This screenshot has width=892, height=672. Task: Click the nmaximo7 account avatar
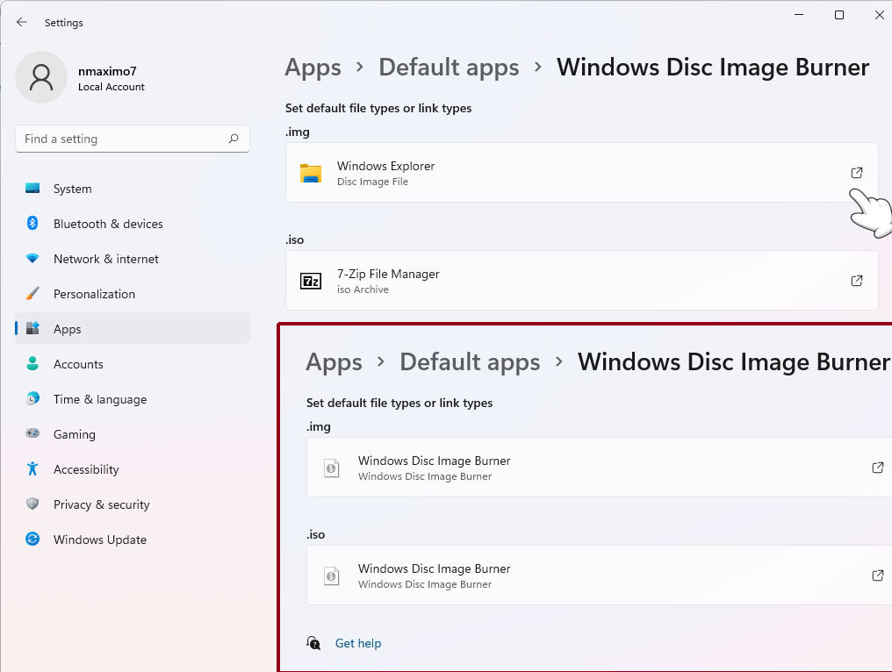41,77
